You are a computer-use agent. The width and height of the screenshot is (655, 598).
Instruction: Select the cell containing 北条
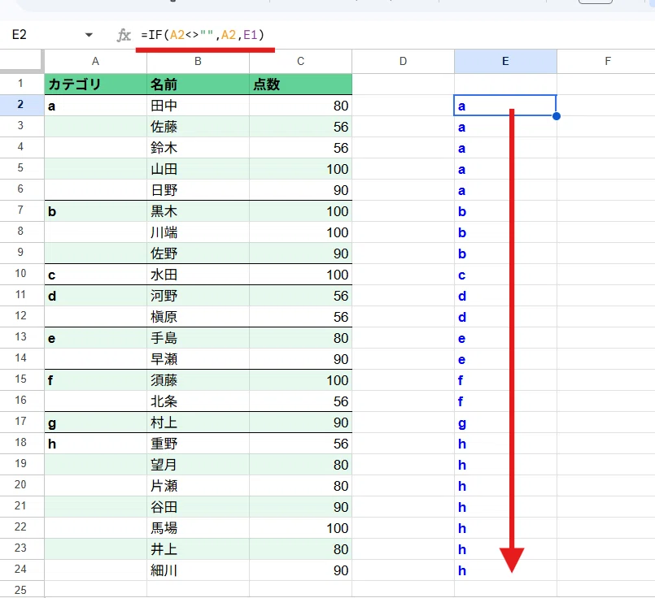click(x=198, y=401)
